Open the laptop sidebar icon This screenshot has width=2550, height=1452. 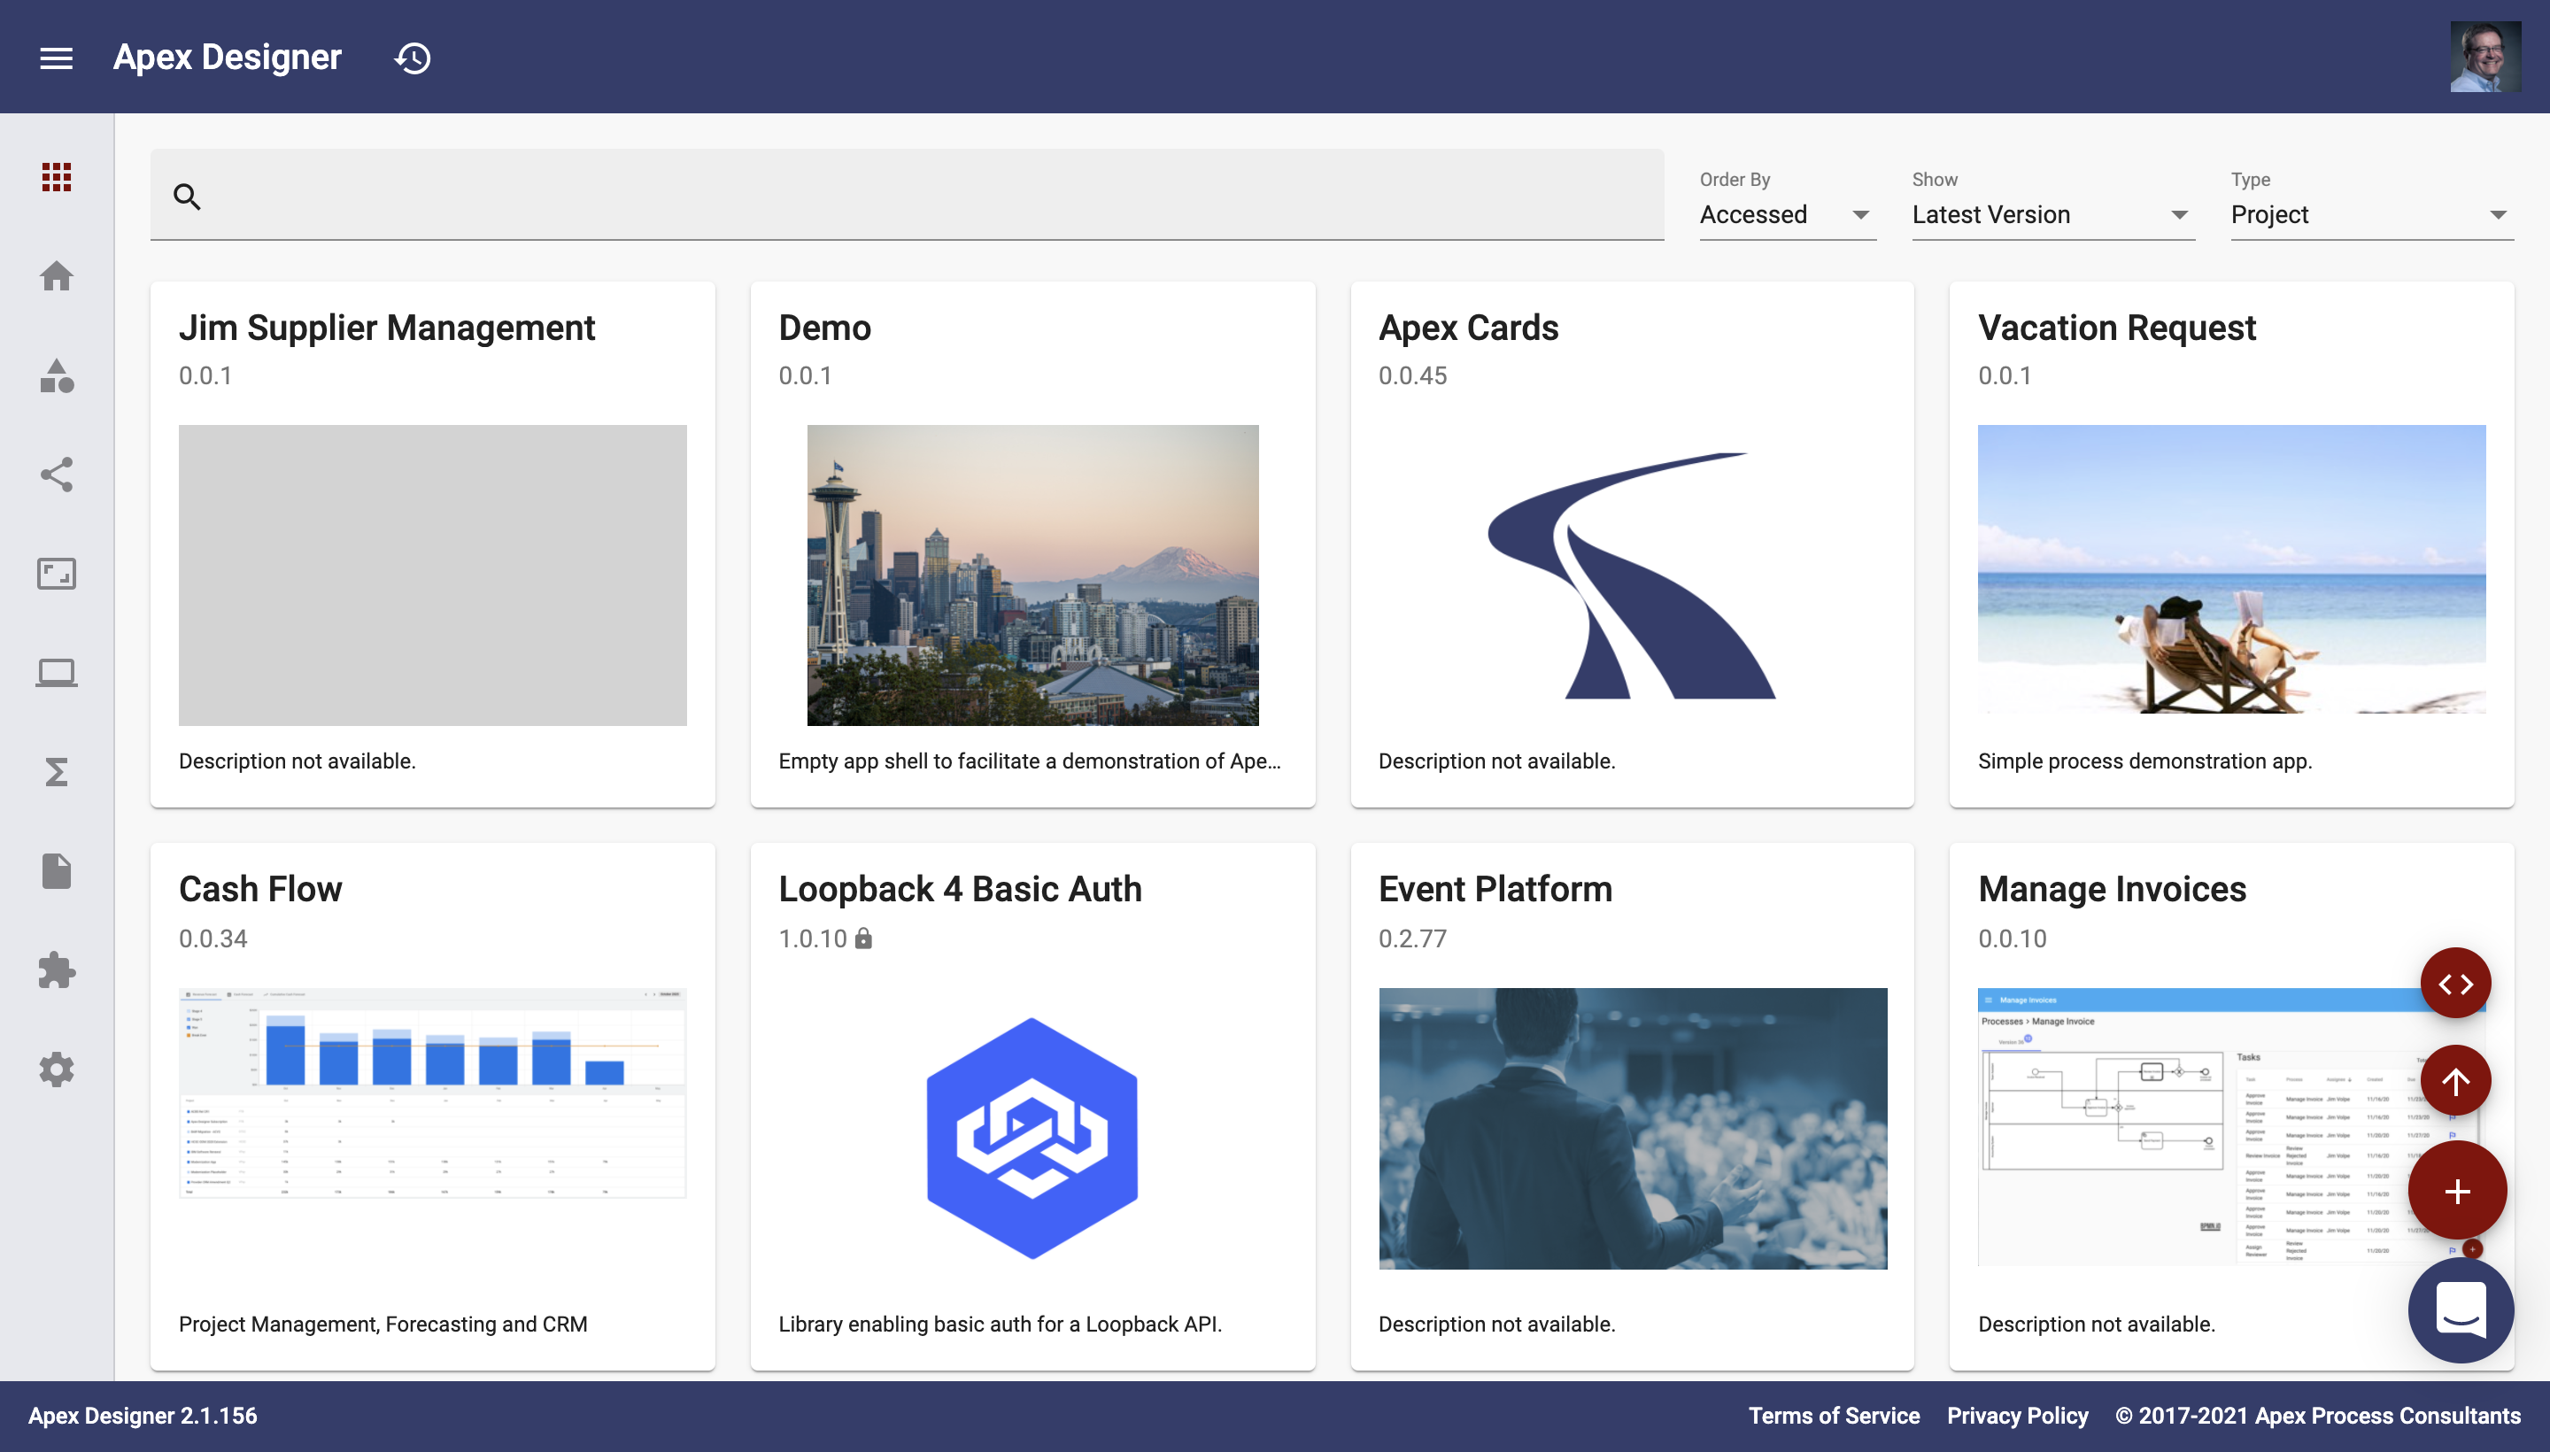tap(56, 673)
